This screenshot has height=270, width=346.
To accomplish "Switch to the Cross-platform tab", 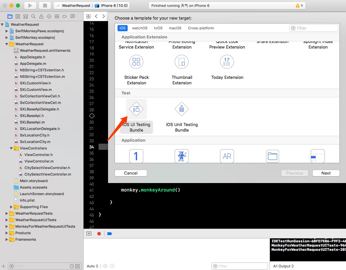I will coord(201,28).
